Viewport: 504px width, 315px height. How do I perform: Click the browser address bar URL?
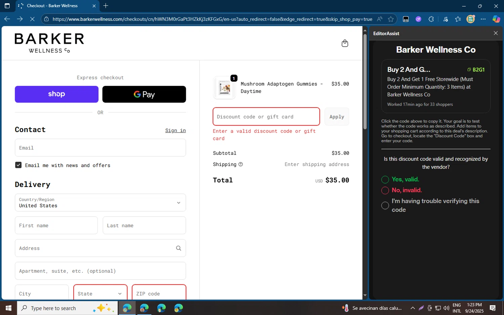(x=212, y=19)
